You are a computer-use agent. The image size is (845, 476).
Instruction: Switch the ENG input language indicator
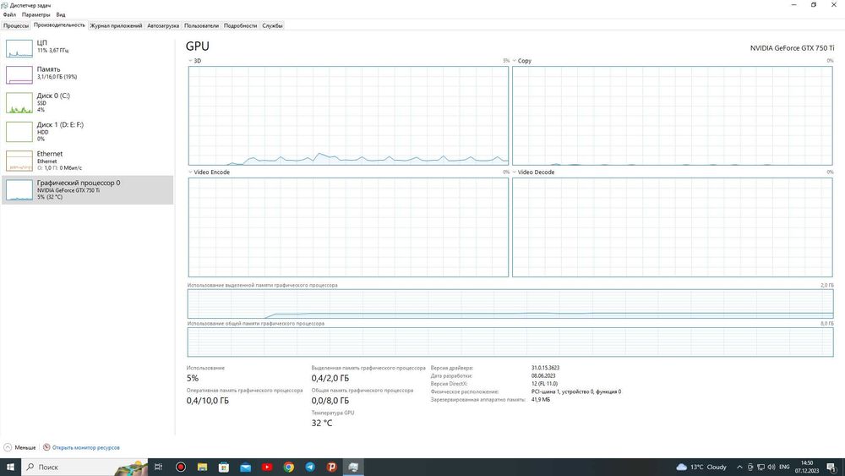[784, 467]
